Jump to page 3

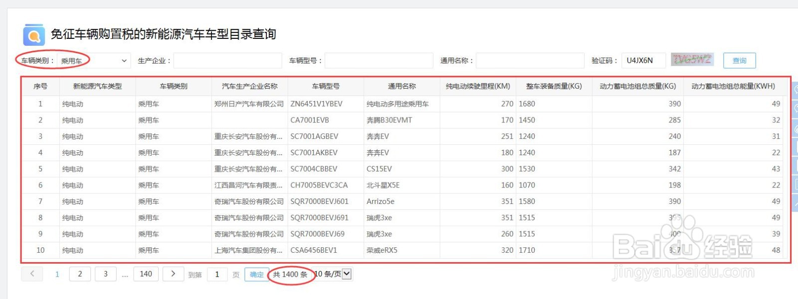click(106, 274)
